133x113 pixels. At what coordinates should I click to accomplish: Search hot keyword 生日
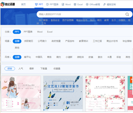click(114, 20)
